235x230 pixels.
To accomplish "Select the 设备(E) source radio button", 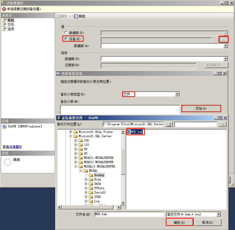I will pos(66,39).
